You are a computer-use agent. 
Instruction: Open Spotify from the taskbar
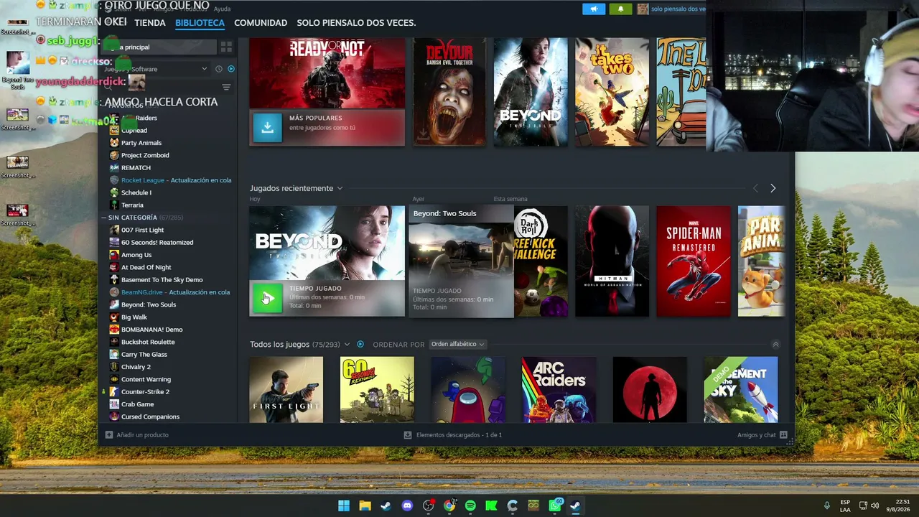[470, 506]
